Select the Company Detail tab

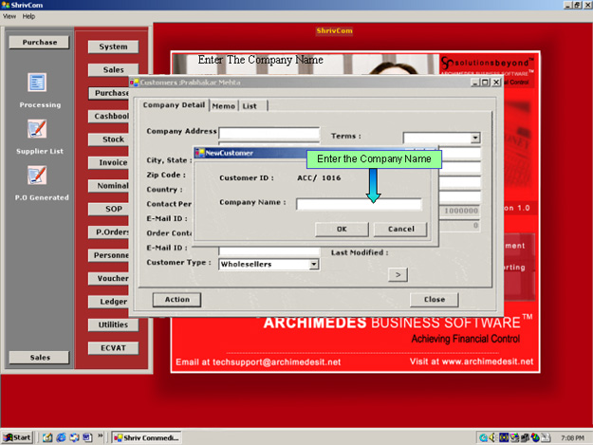[x=174, y=105]
